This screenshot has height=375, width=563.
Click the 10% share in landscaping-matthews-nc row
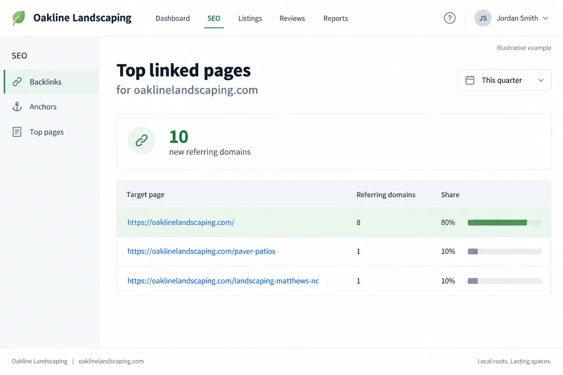click(448, 281)
